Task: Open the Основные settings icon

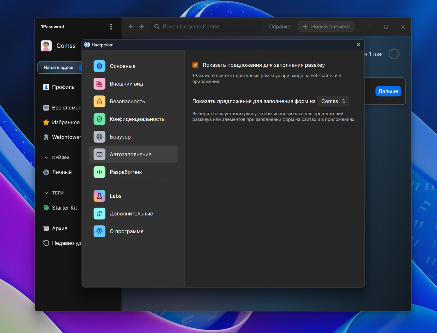Action: point(99,66)
